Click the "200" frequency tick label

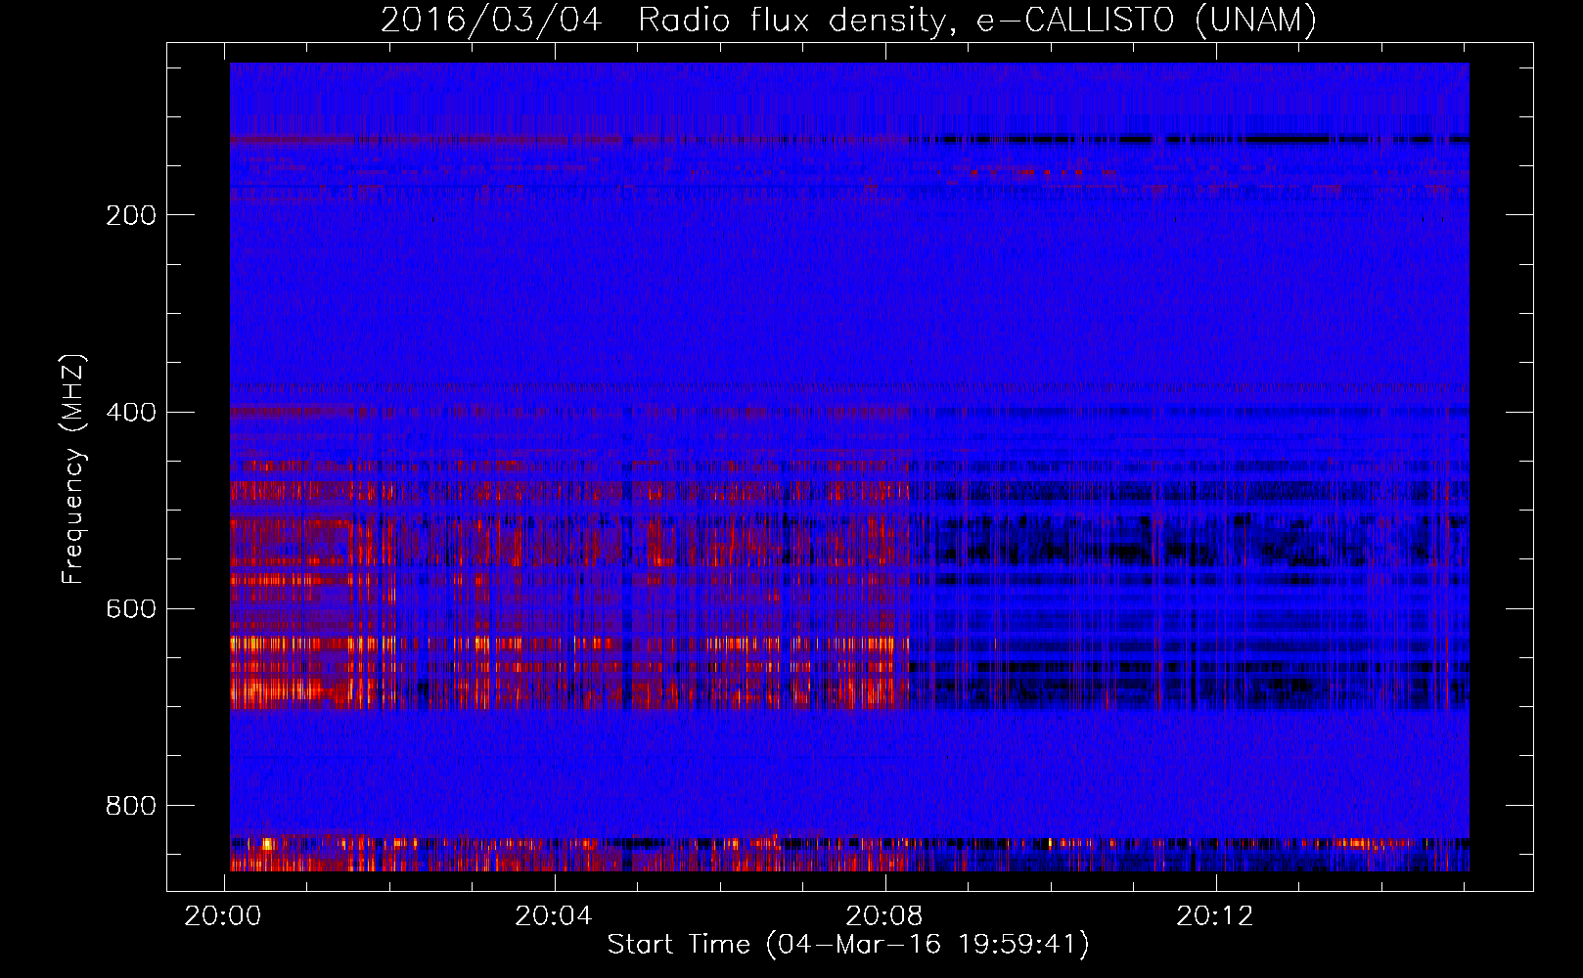[131, 215]
